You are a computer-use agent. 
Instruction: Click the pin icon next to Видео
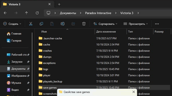(x=28, y=90)
